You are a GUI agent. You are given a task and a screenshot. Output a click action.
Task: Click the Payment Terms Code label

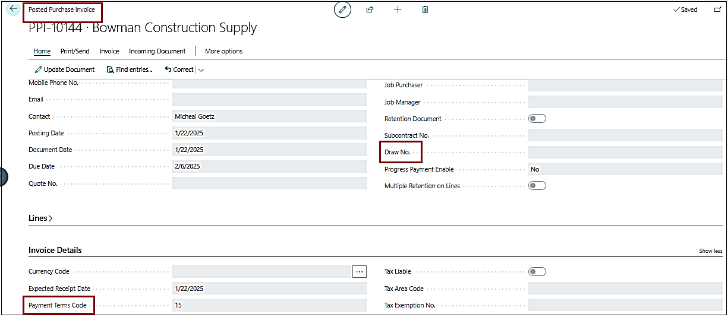[58, 305]
